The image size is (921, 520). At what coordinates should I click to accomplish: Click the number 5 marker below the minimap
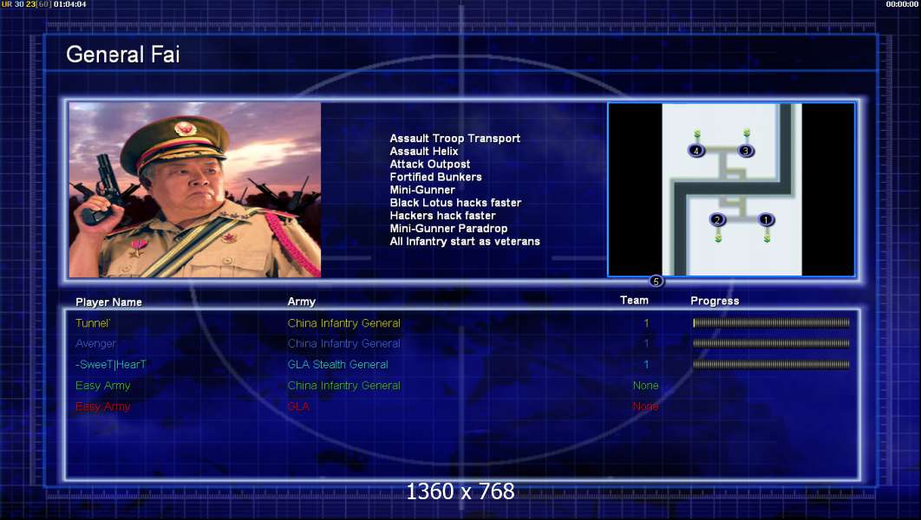(656, 281)
